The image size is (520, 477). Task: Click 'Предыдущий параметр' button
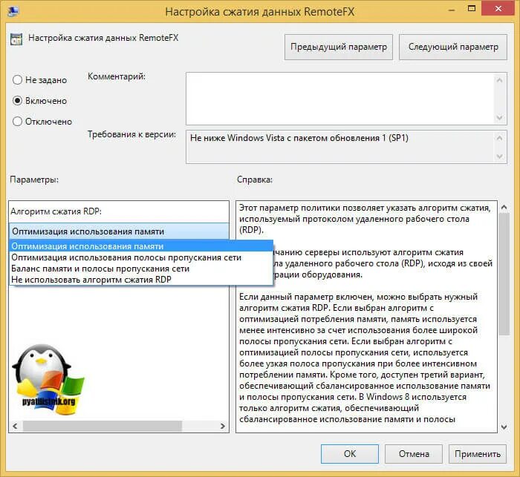click(x=339, y=47)
